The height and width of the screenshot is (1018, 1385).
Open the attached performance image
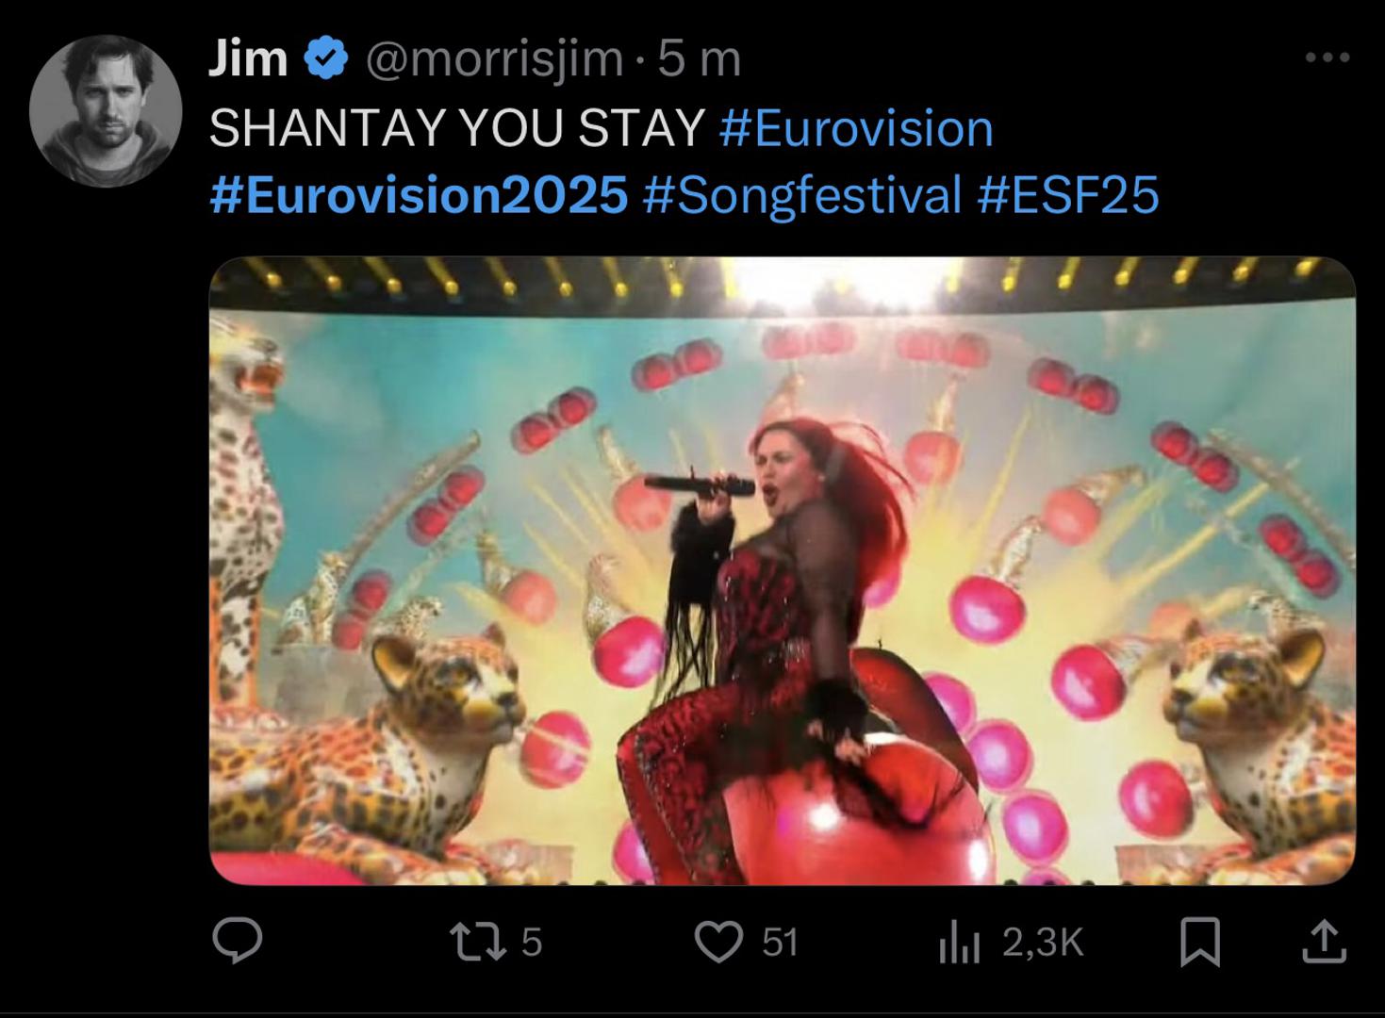pos(782,570)
